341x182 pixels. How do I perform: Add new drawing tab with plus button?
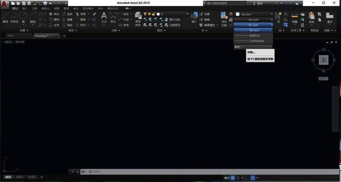click(64, 36)
